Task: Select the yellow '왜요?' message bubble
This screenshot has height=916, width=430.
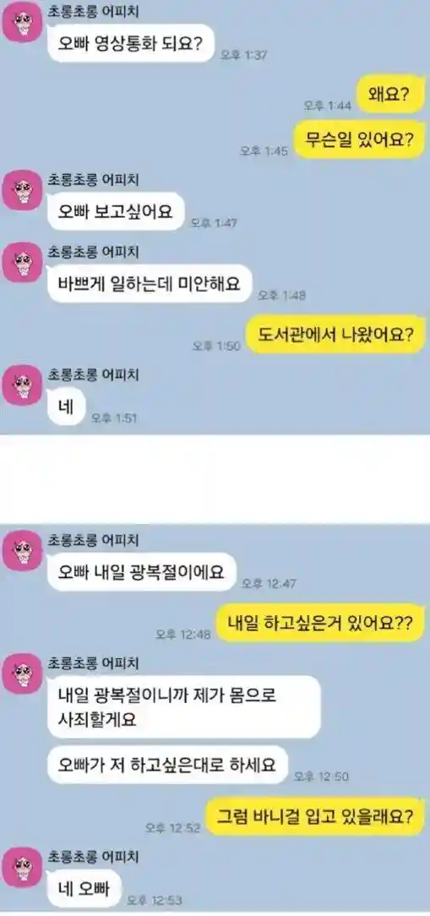Action: click(390, 94)
